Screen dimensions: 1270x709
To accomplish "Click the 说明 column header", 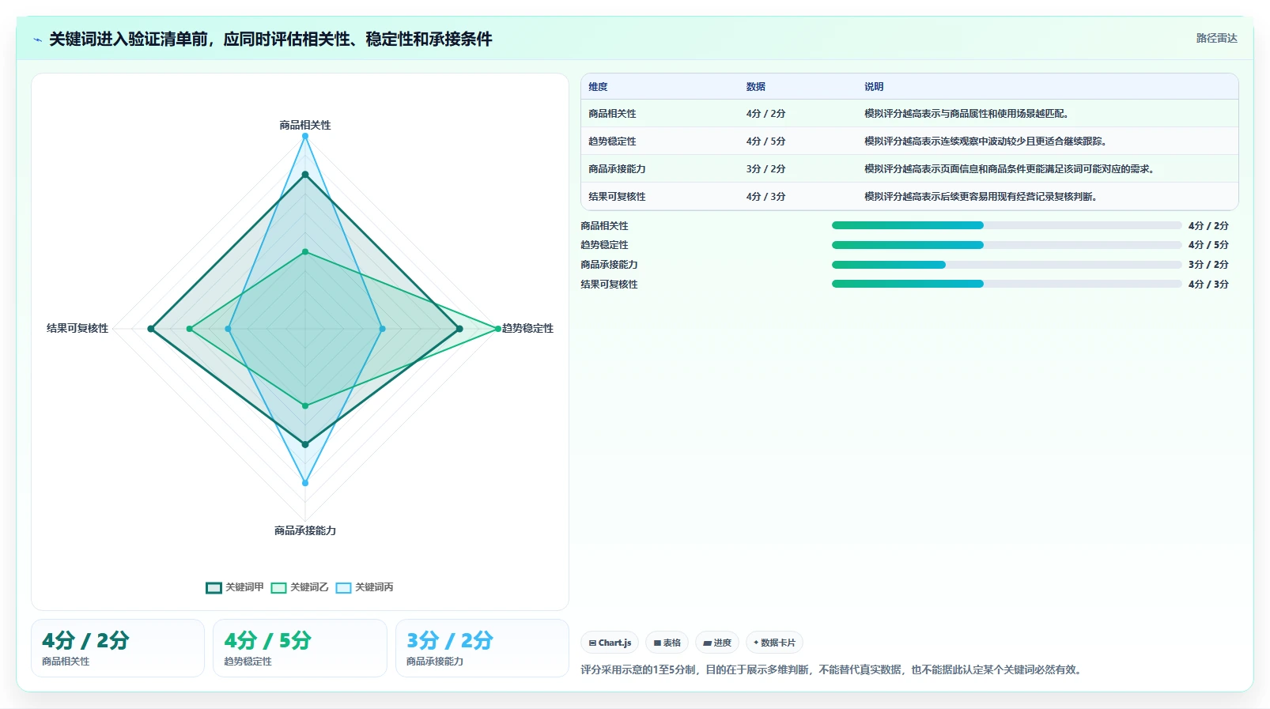I will (x=874, y=87).
